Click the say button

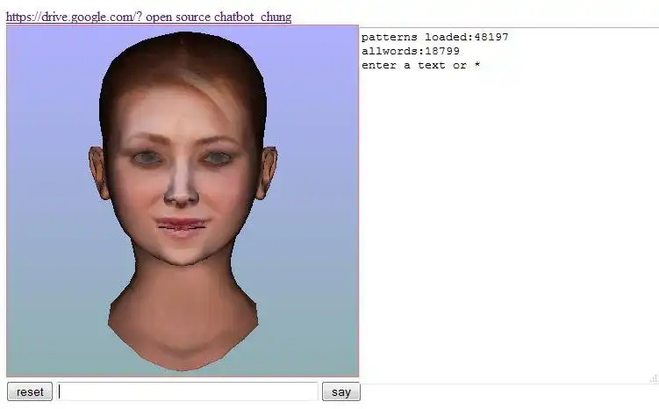pyautogui.click(x=340, y=391)
